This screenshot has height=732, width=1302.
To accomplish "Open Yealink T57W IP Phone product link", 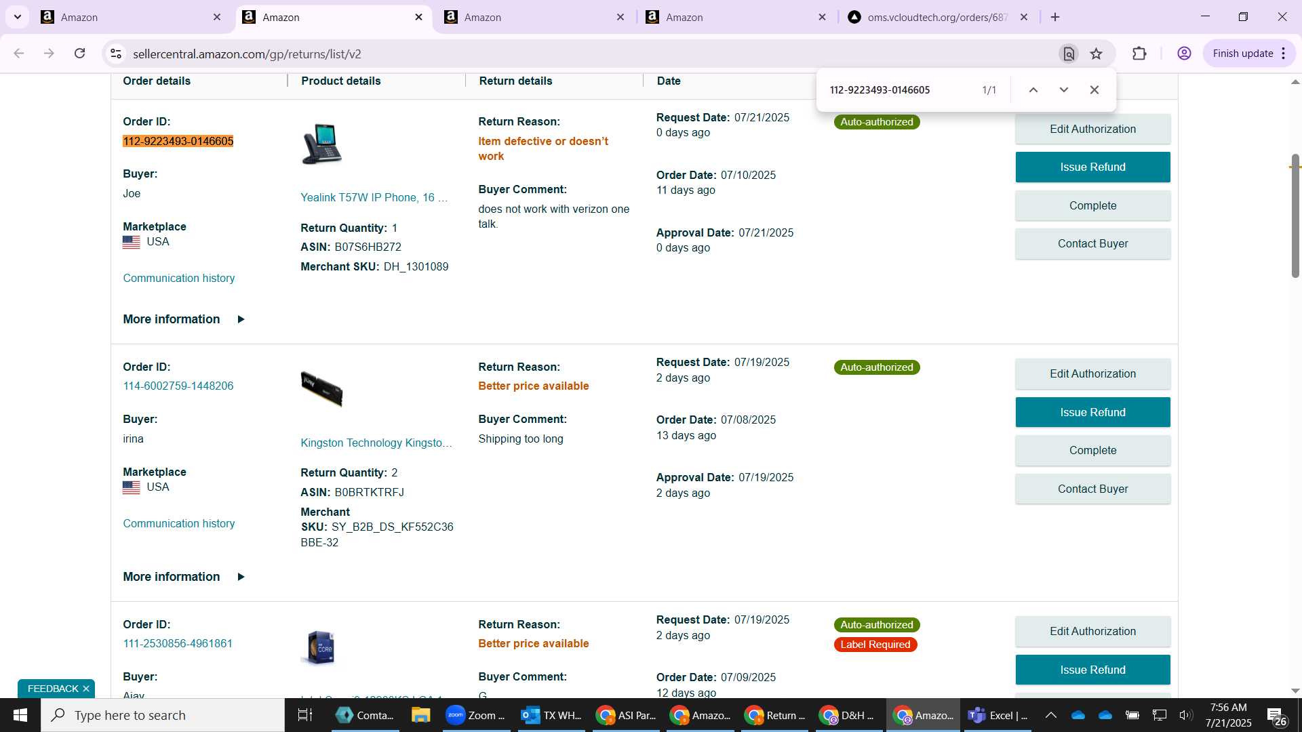I will point(374,197).
